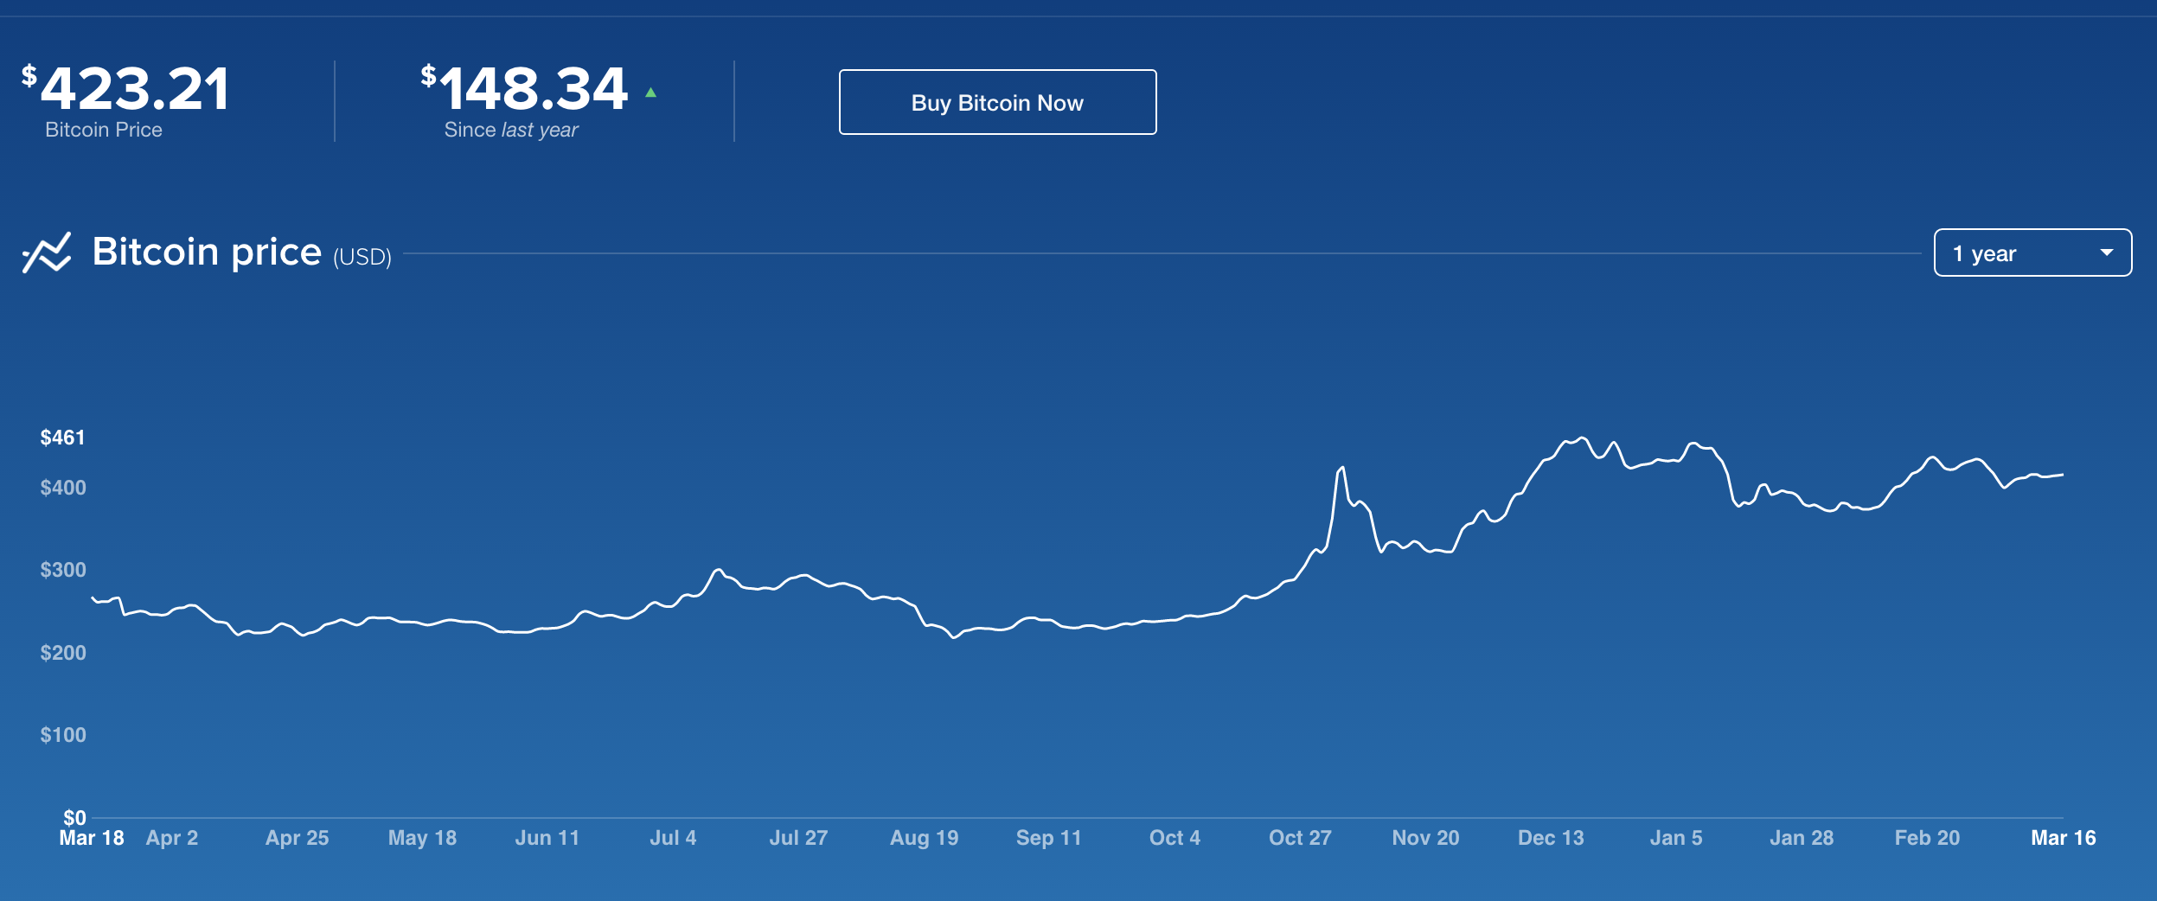Select the Bitcoin price (USD) chart heading
The image size is (2157, 901).
click(x=241, y=252)
